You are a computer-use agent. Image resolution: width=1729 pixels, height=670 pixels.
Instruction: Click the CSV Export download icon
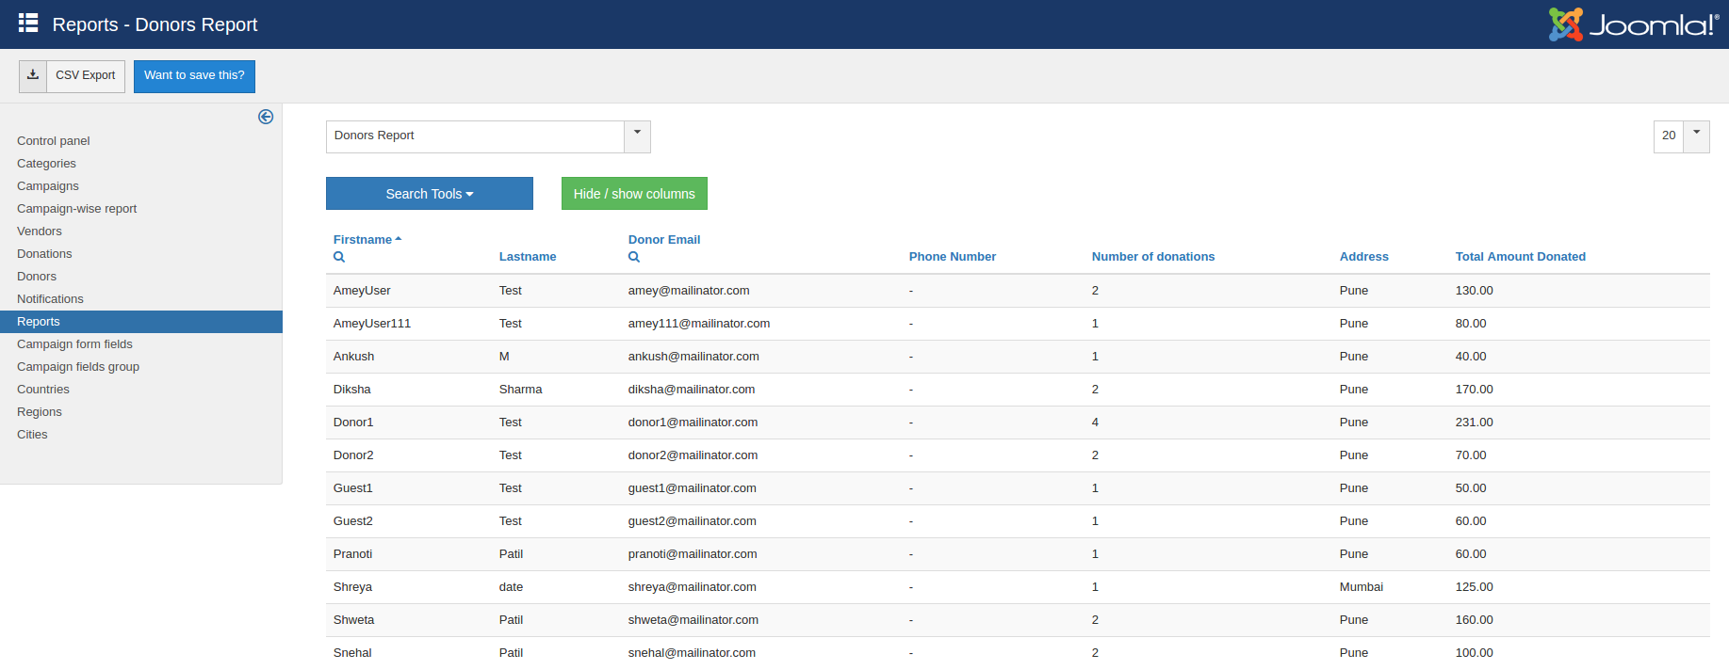pos(33,75)
